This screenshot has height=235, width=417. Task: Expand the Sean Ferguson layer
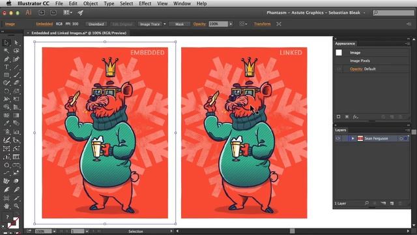[352, 138]
